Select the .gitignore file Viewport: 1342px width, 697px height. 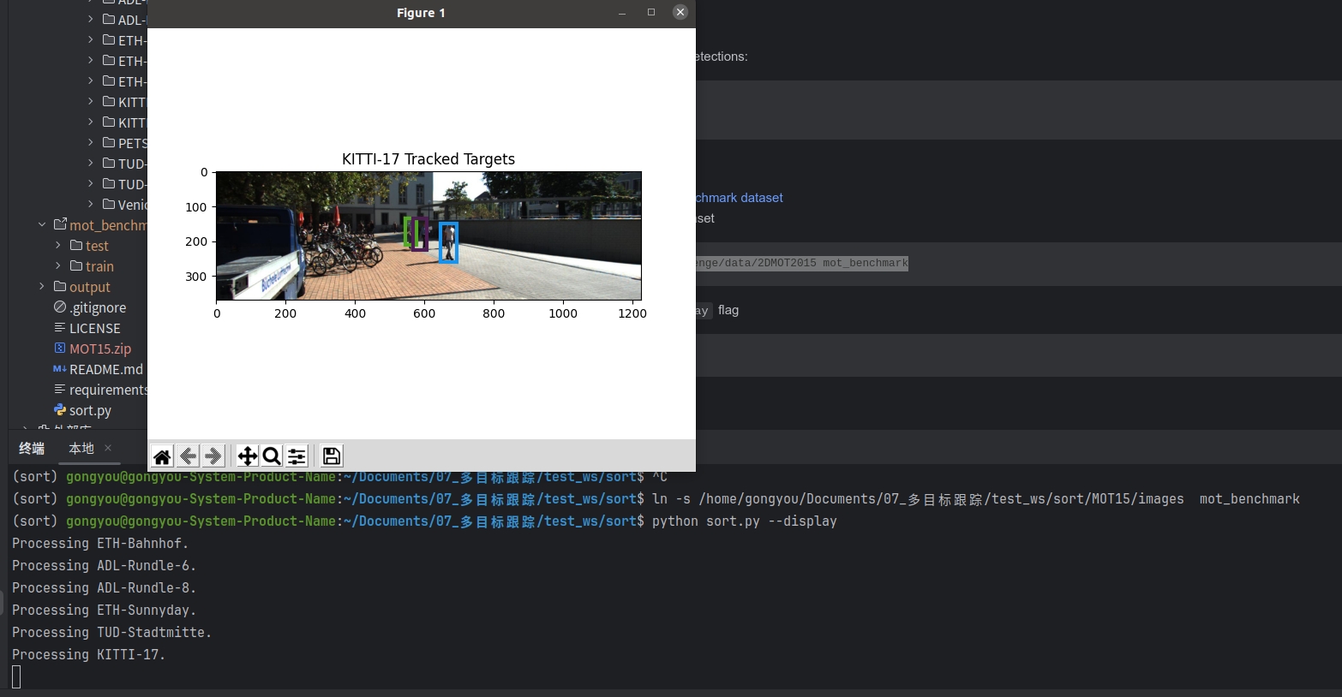(x=89, y=307)
